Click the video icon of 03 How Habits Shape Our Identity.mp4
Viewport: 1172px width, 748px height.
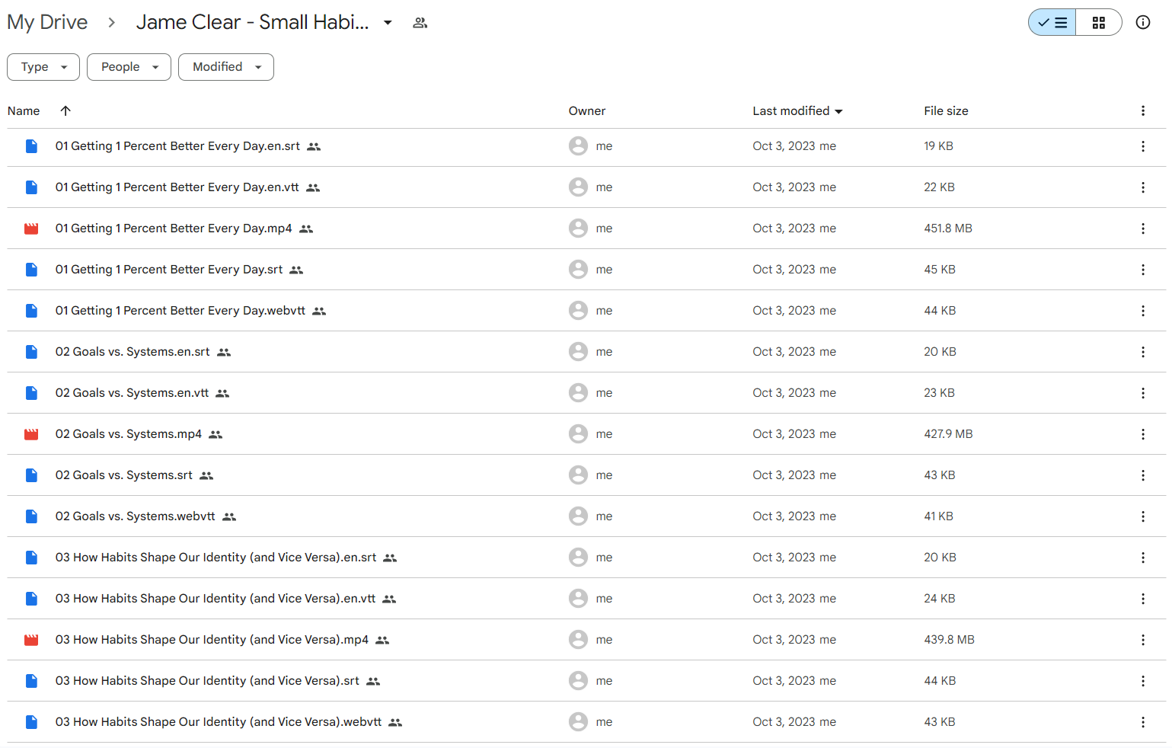point(31,640)
